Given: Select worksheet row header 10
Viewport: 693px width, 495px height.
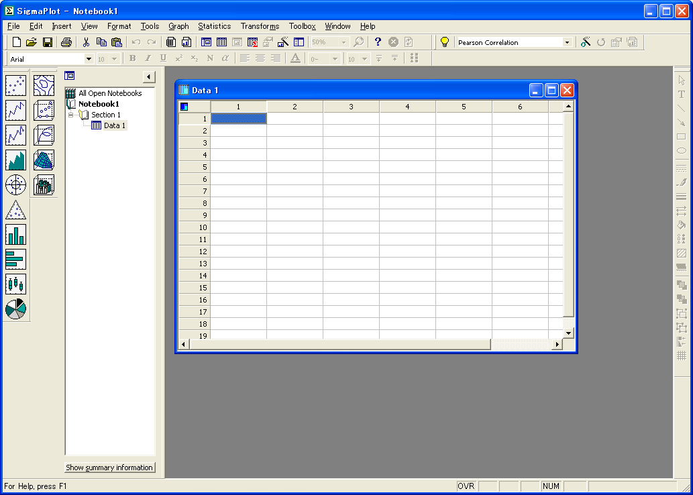Looking at the screenshot, I should point(194,227).
